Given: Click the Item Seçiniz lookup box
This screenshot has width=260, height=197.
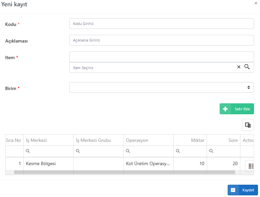Looking at the screenshot, I should pos(162,67).
